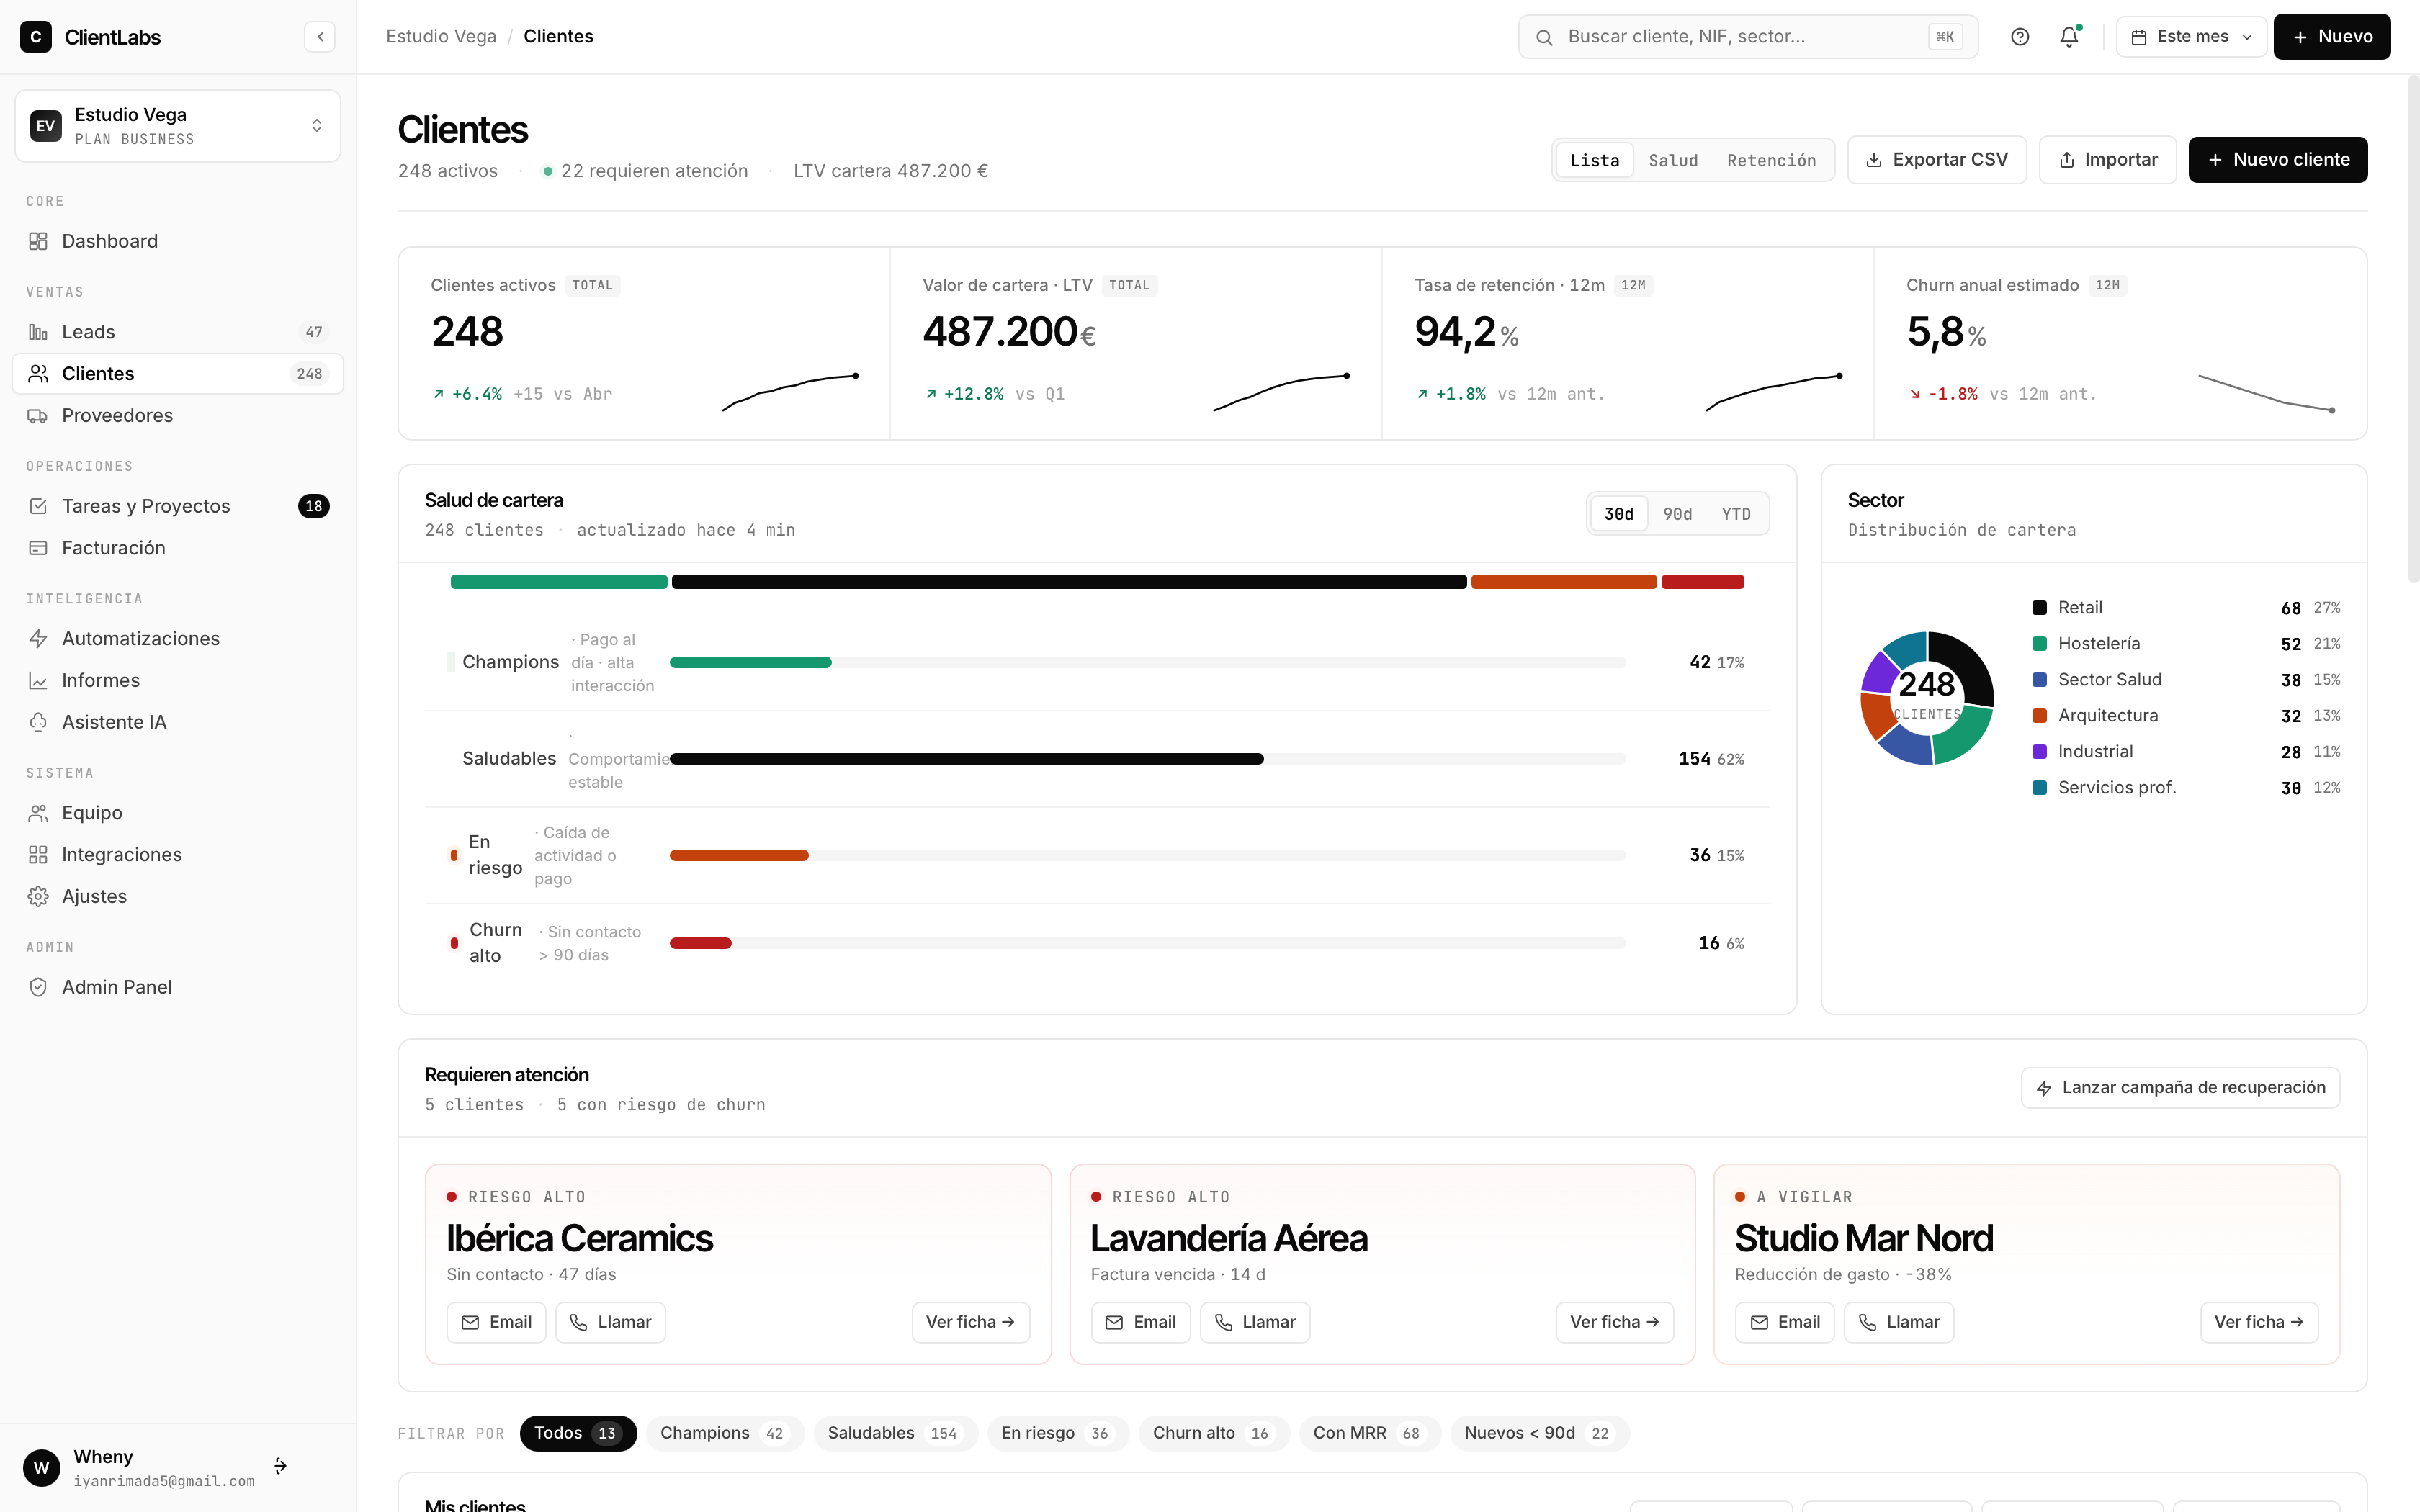This screenshot has width=2420, height=1512.
Task: Open the Admin Panel
Action: click(x=178, y=987)
